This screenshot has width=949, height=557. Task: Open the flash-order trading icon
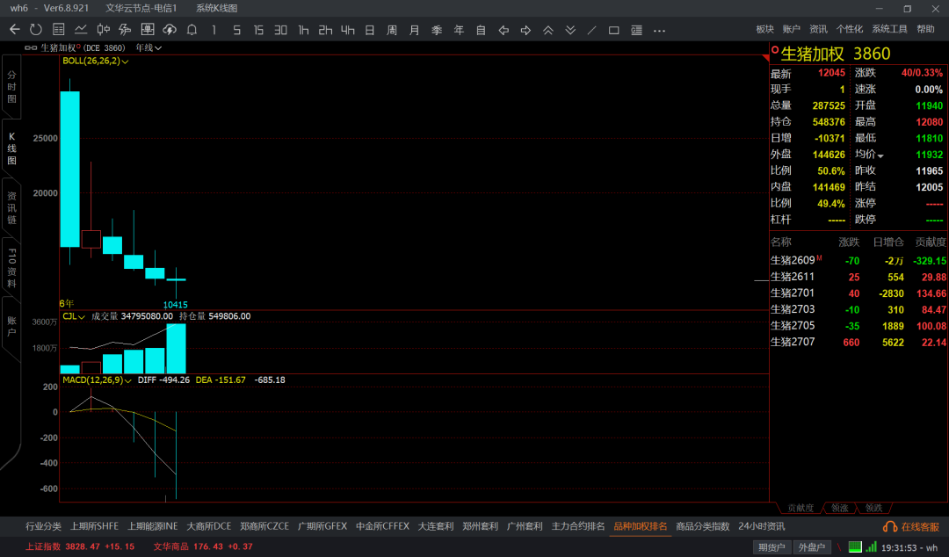coord(126,30)
